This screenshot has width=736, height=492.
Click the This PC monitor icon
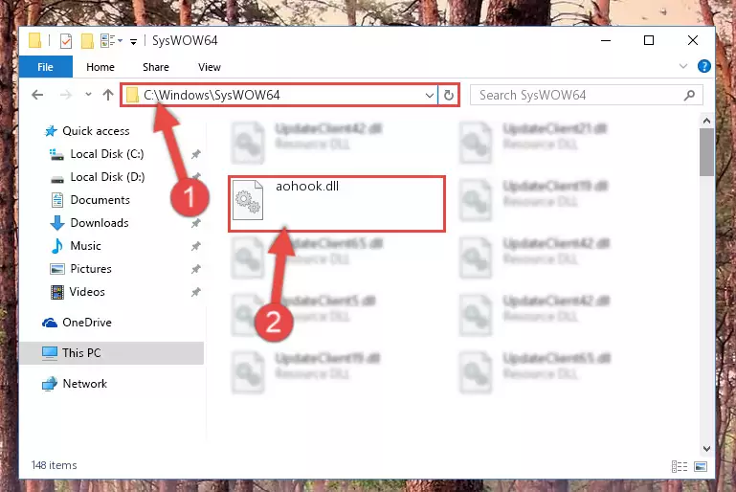pos(50,353)
